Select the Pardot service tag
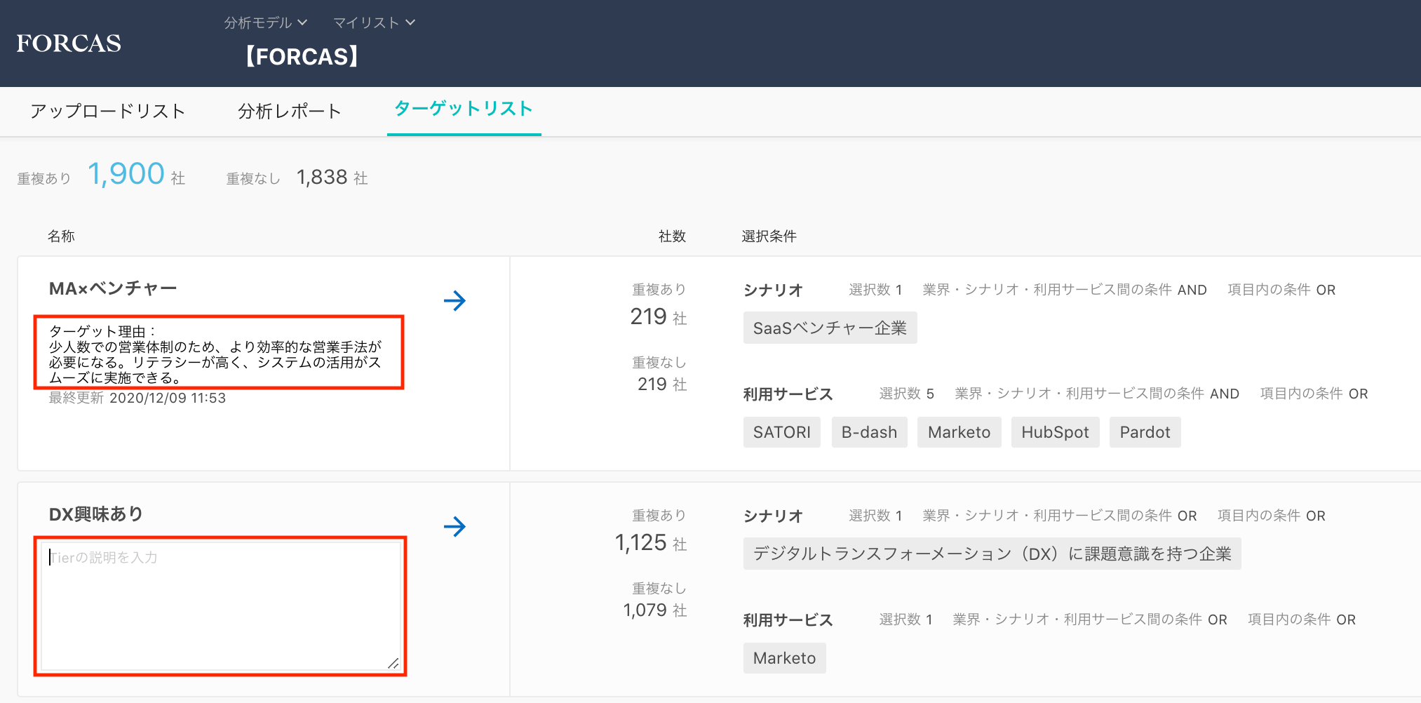Screen dimensions: 1421x703 [1145, 432]
